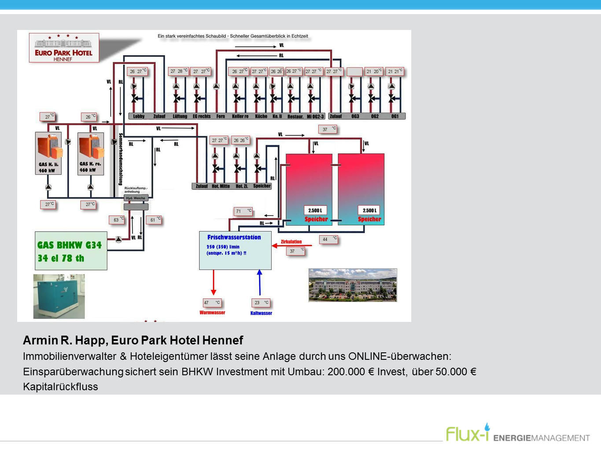
Task: Click the 71 °C temperature reading
Action: (x=243, y=211)
